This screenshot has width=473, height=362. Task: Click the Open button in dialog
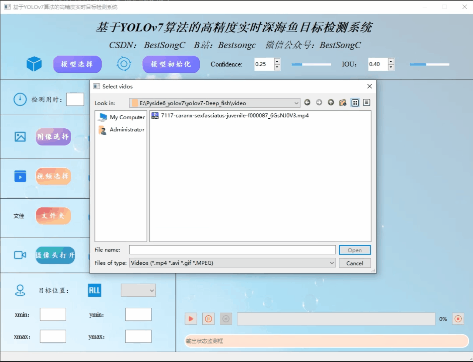(355, 250)
